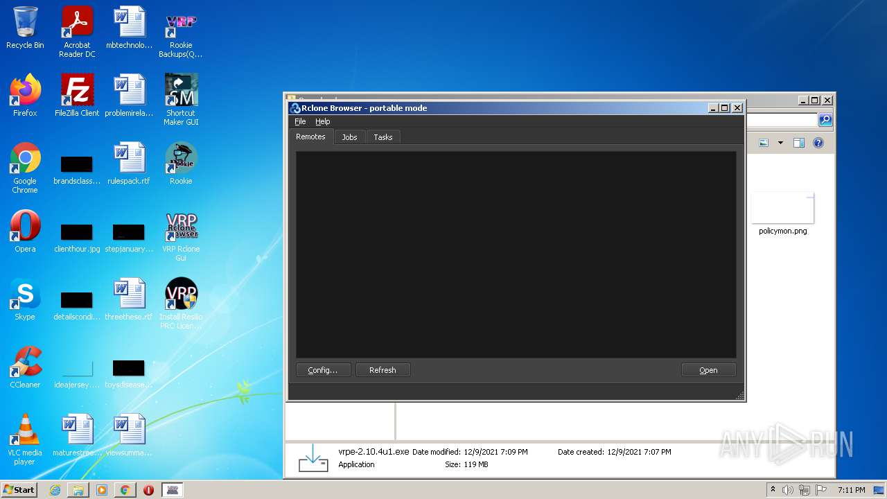Open maturestree... Word document icon
Screen dimensions: 887x499
(x=77, y=435)
